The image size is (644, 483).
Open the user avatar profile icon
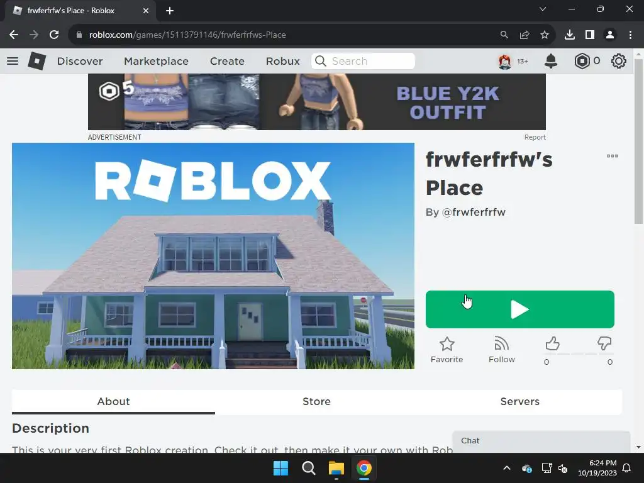(x=505, y=61)
